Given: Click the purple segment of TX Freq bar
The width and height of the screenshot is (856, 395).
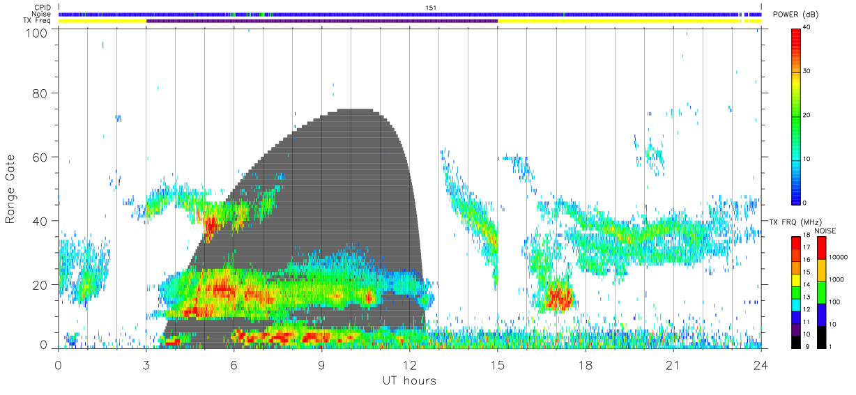Looking at the screenshot, I should coord(321,21).
